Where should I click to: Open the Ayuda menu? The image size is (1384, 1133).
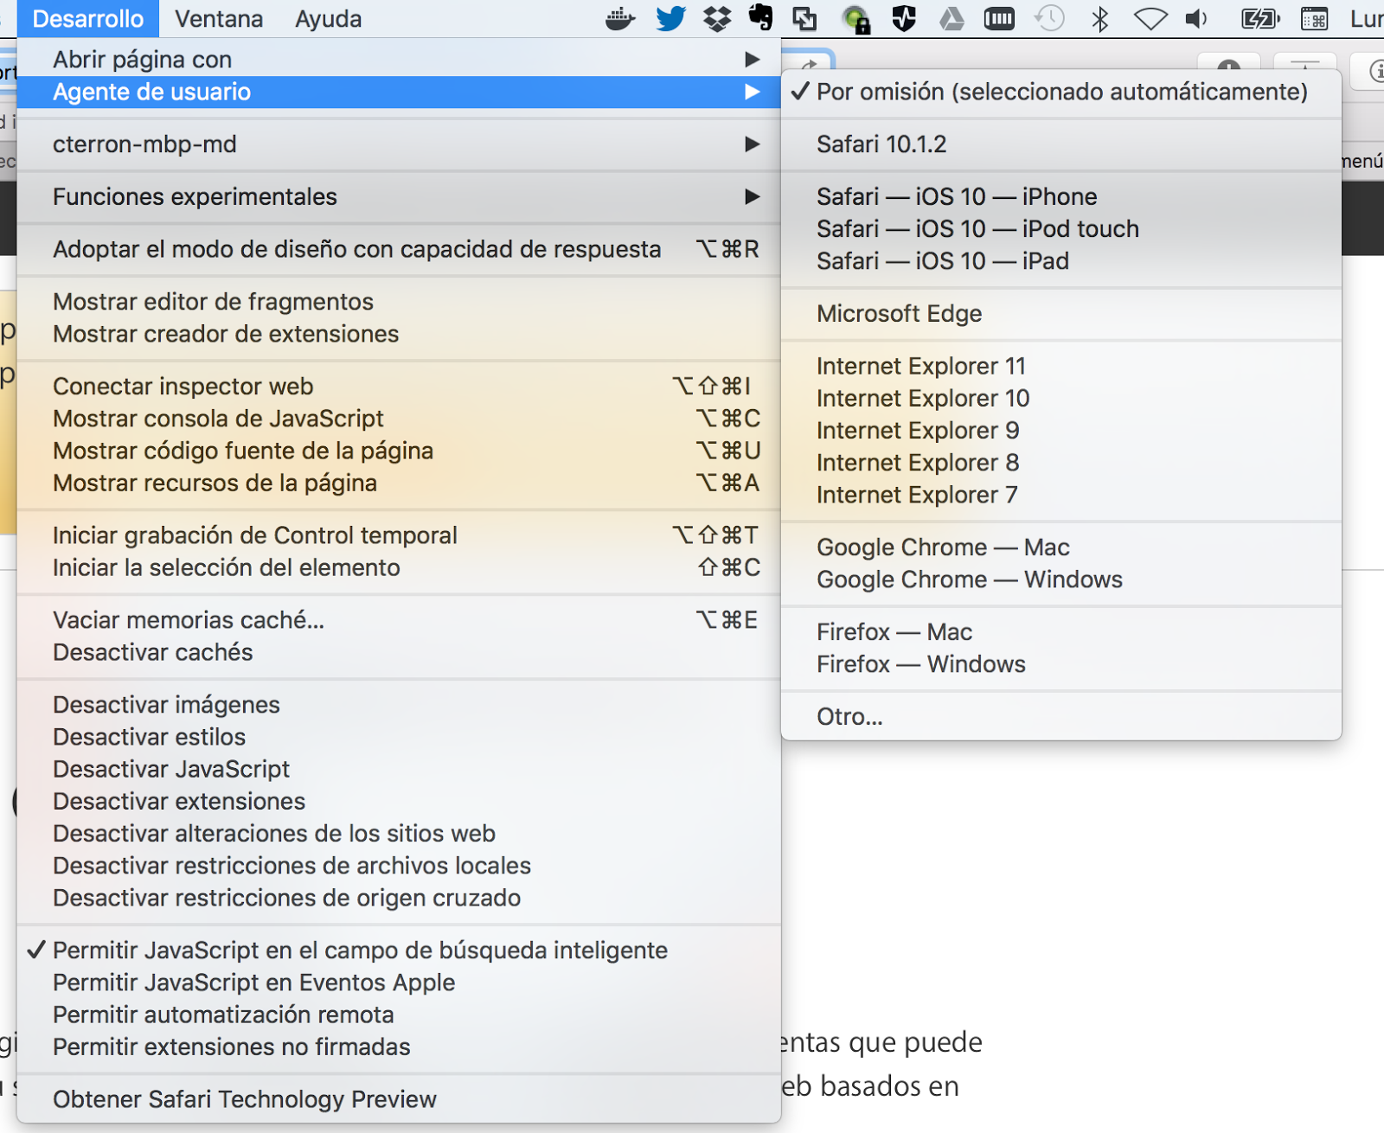coord(329,18)
